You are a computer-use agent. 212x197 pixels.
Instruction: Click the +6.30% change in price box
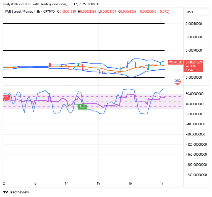(190, 66)
